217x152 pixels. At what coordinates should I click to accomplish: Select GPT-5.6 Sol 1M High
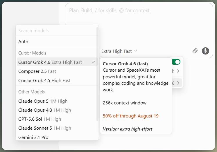point(57,119)
